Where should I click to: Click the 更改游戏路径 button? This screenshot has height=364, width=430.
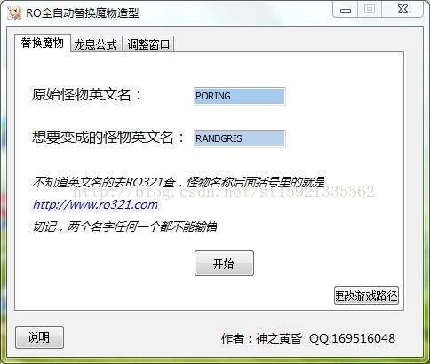[x=366, y=296]
